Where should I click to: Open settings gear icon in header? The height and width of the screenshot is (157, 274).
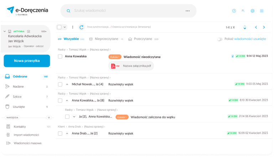pyautogui.click(x=252, y=11)
